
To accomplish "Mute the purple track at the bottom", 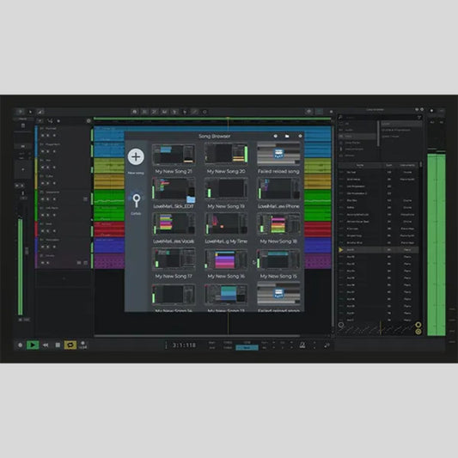I will 43,263.
